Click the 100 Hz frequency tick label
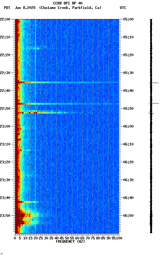 pyautogui.click(x=119, y=238)
